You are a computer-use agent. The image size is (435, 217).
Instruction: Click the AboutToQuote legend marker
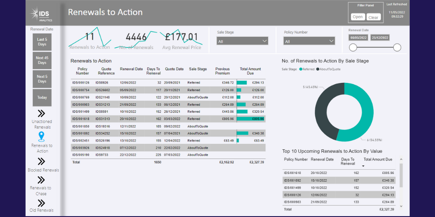pos(318,69)
